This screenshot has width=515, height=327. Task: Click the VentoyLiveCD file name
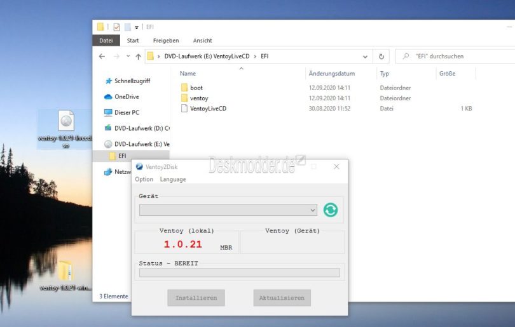209,108
